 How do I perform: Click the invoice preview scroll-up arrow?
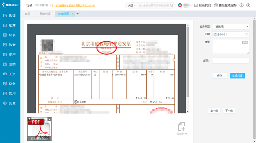point(188,25)
